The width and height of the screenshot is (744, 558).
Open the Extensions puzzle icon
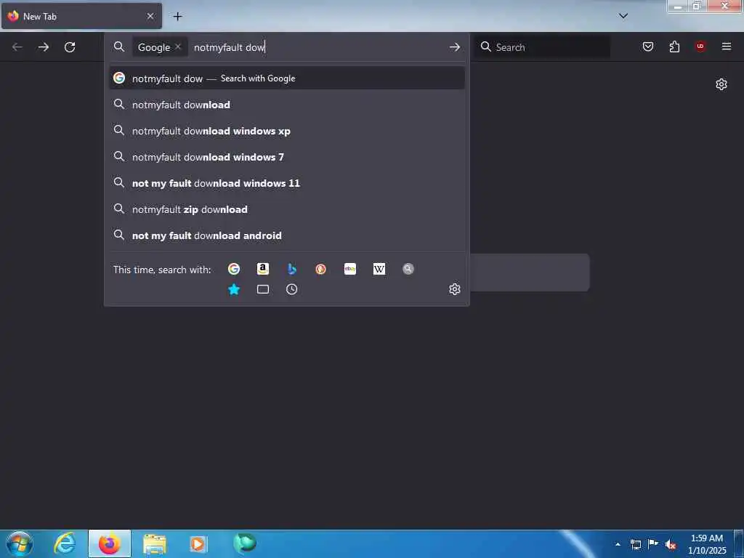pyautogui.click(x=674, y=46)
